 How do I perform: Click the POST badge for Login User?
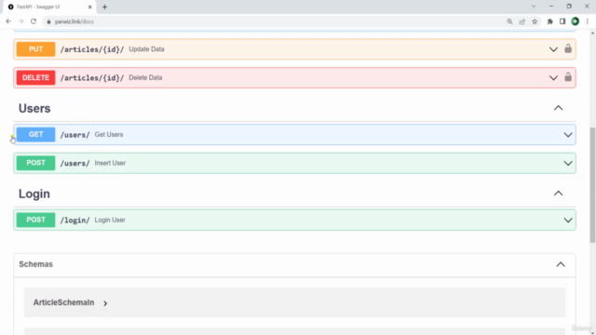tap(35, 220)
